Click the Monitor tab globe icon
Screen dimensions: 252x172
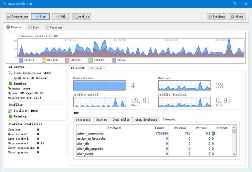(8, 27)
